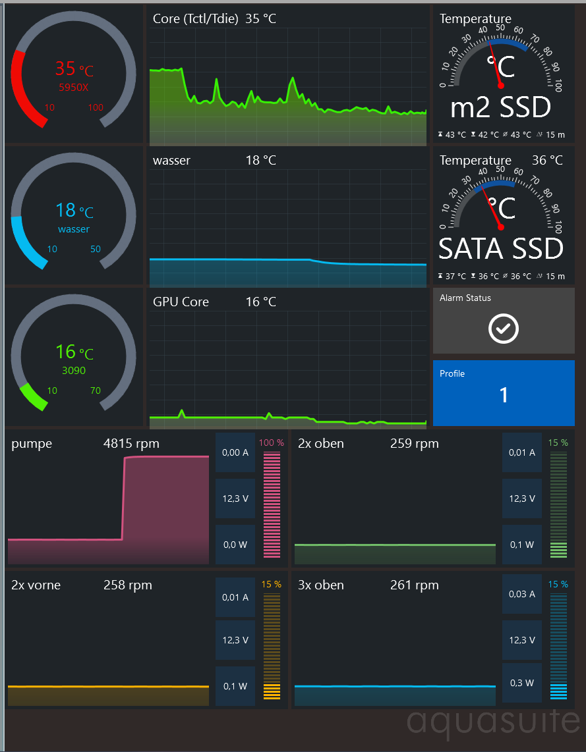Screen dimensions: 586x752
Task: Select the Alarm Status heading text
Action: coord(465,298)
